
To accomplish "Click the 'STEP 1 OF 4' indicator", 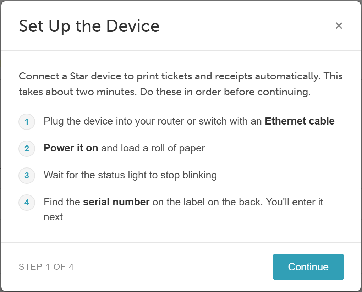I will click(x=46, y=267).
